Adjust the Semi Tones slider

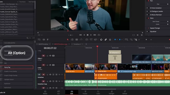(168, 22)
